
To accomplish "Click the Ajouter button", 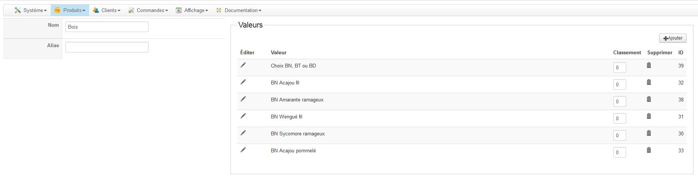I will click(673, 38).
